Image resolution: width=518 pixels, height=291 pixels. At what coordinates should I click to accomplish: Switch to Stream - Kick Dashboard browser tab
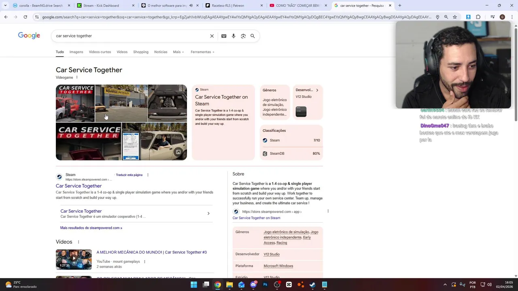pos(105,6)
